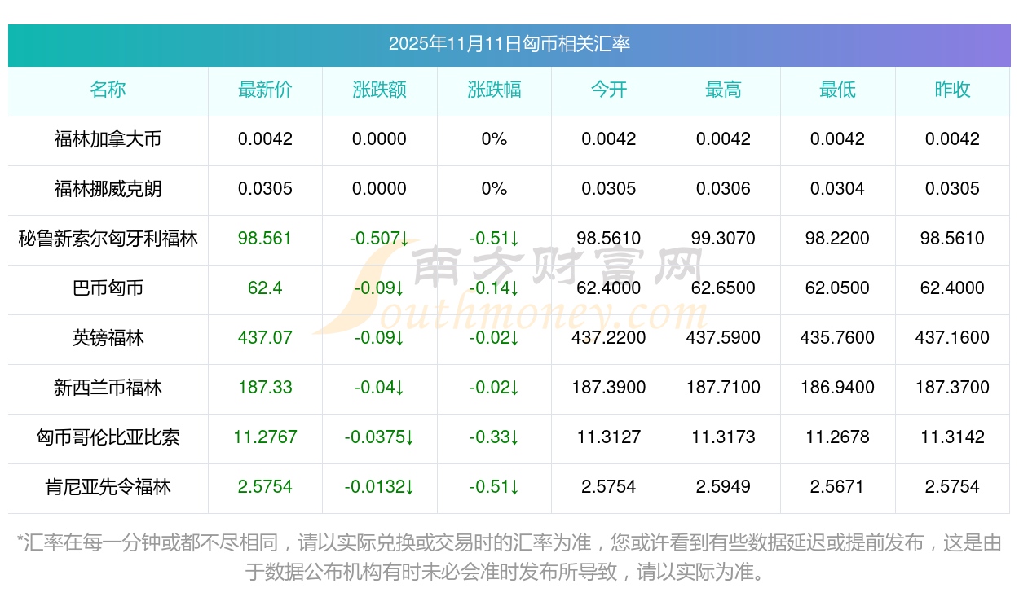Click the 今开 column header

pyautogui.click(x=609, y=90)
